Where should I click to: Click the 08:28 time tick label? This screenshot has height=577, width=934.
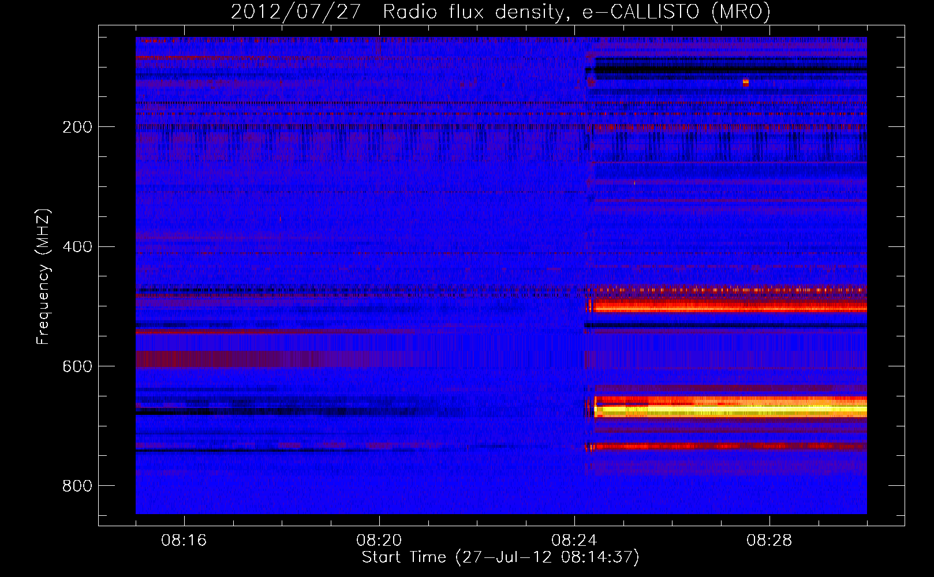pos(769,541)
